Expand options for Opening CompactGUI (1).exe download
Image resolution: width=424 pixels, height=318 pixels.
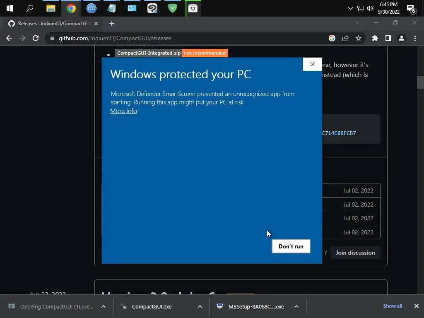104,306
